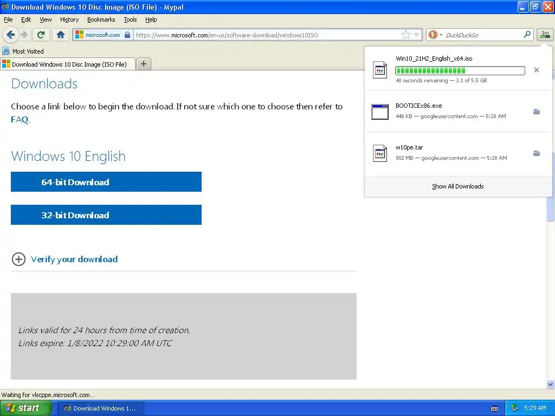Open the Help menu

click(x=151, y=19)
